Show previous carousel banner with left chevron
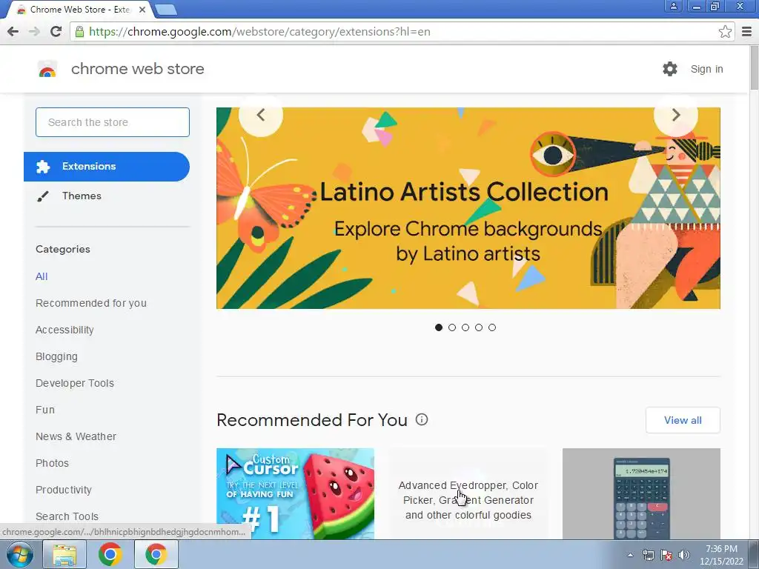 [261, 115]
